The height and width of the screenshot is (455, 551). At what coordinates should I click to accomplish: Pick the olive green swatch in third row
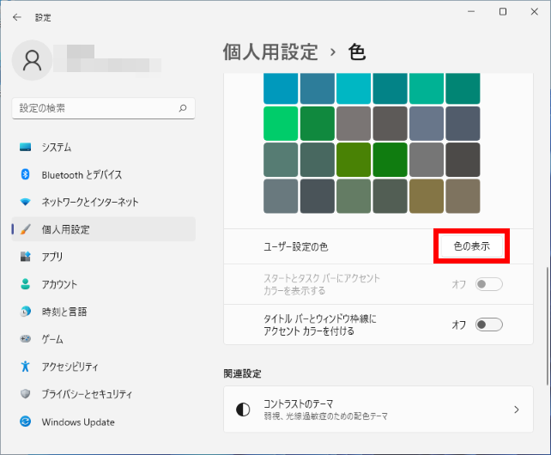pyautogui.click(x=354, y=160)
